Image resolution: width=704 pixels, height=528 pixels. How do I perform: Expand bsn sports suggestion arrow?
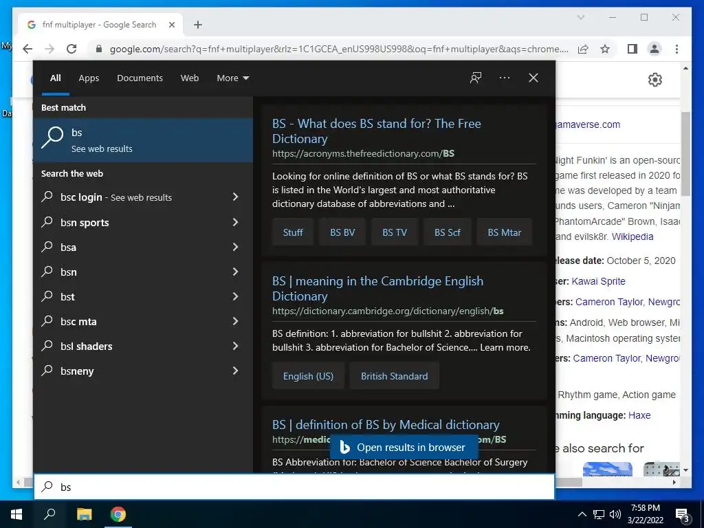click(235, 222)
